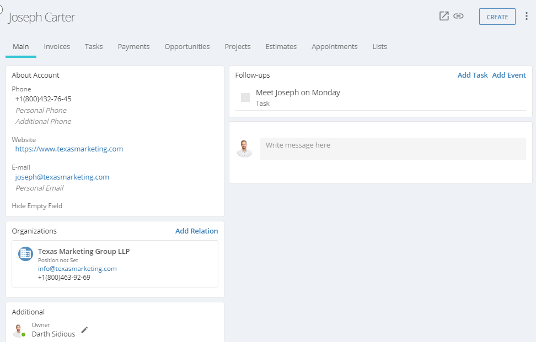This screenshot has width=536, height=342.
Task: Go to the Appointments tab
Action: pos(334,46)
